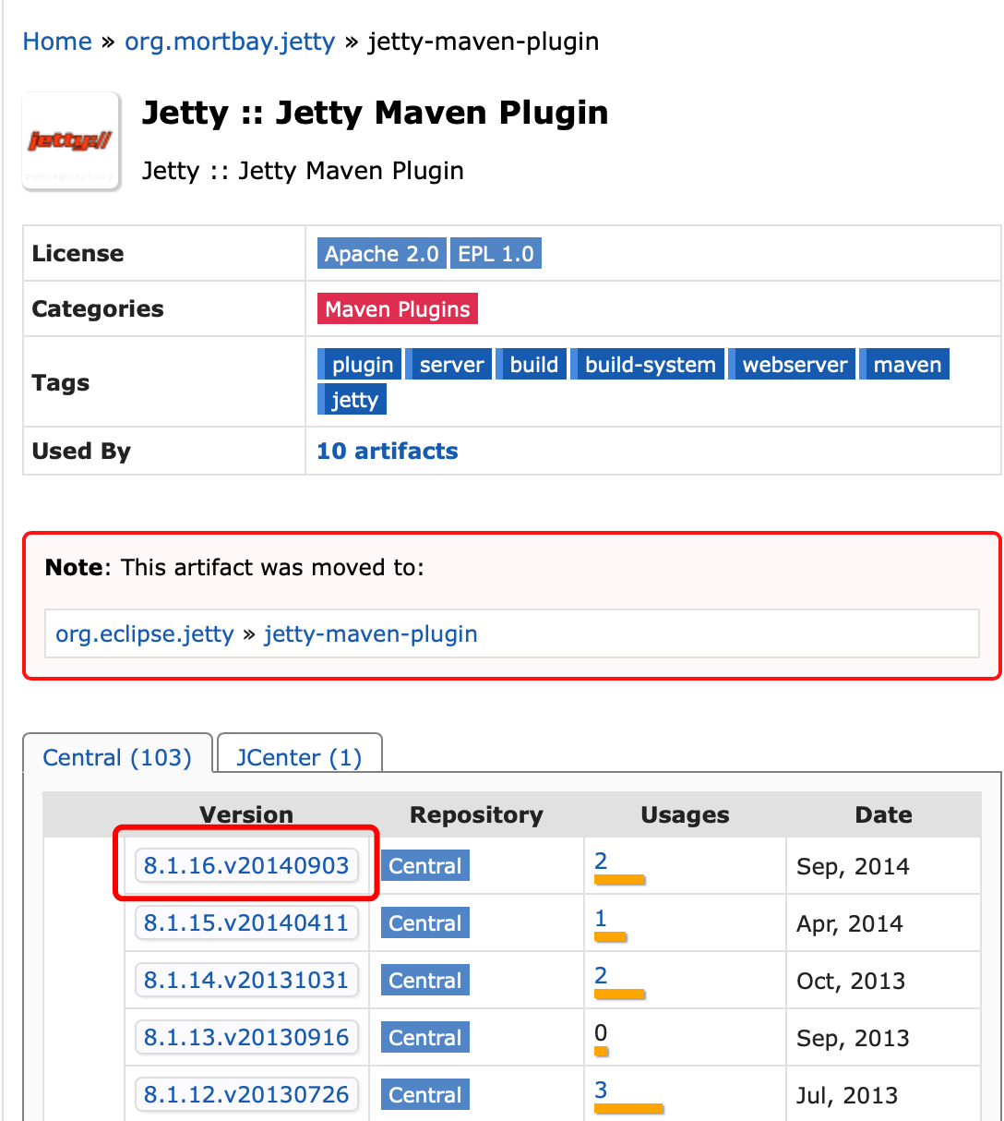Click the Repository column header

pos(476,815)
